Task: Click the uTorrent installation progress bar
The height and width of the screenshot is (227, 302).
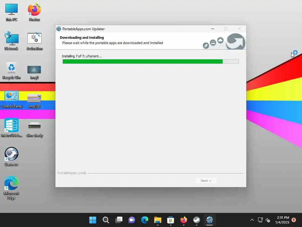Action: pyautogui.click(x=151, y=61)
